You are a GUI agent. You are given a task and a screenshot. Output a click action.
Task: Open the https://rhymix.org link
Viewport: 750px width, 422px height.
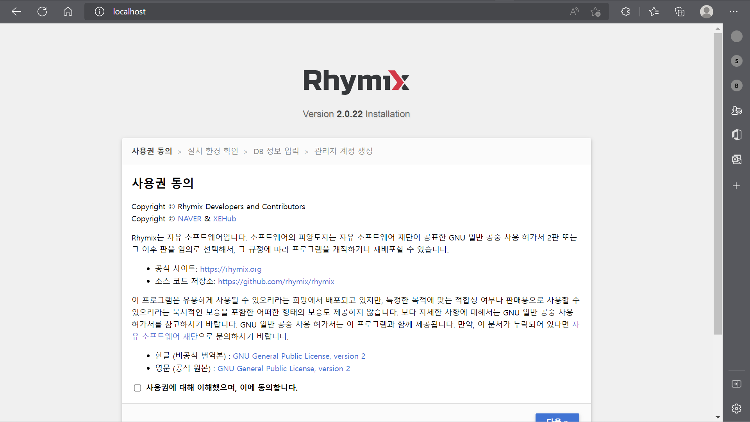230,269
